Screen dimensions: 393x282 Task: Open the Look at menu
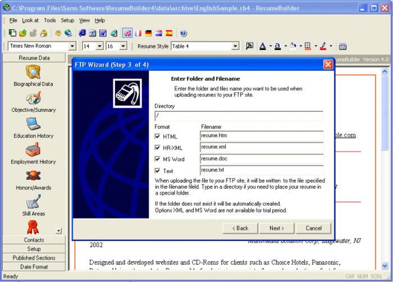(30, 20)
